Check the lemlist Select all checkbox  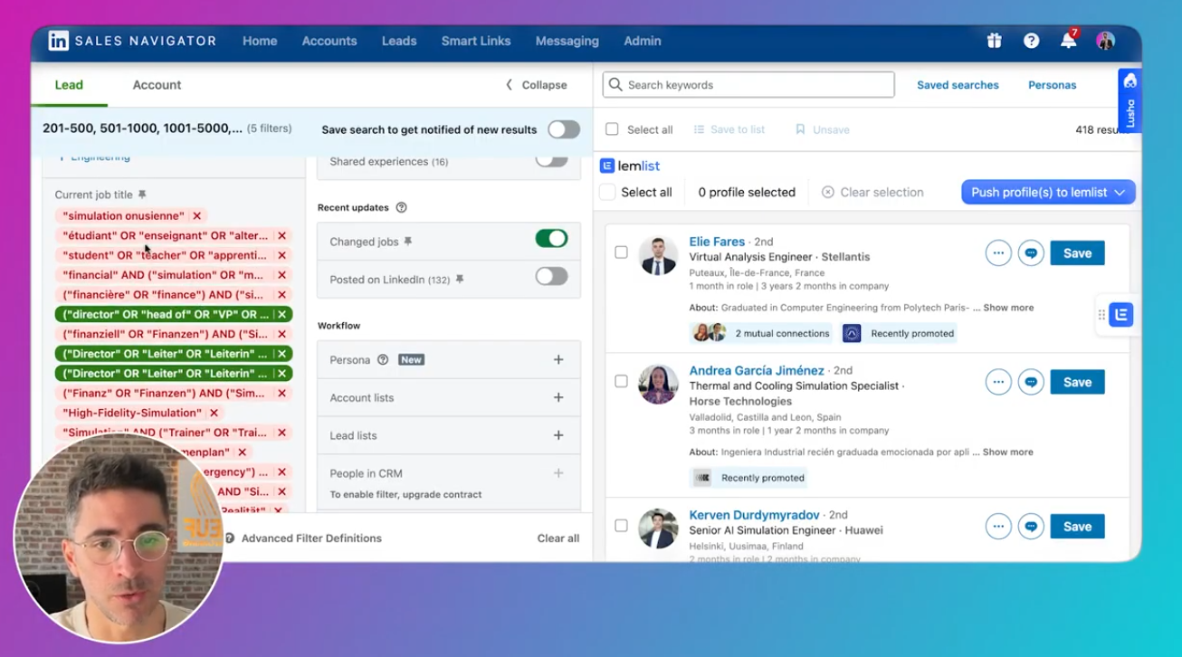pos(607,192)
